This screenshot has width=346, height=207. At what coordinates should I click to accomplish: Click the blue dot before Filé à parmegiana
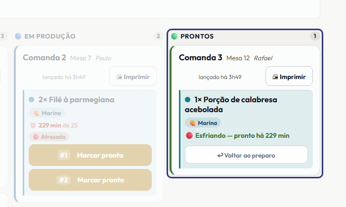[x=31, y=100]
